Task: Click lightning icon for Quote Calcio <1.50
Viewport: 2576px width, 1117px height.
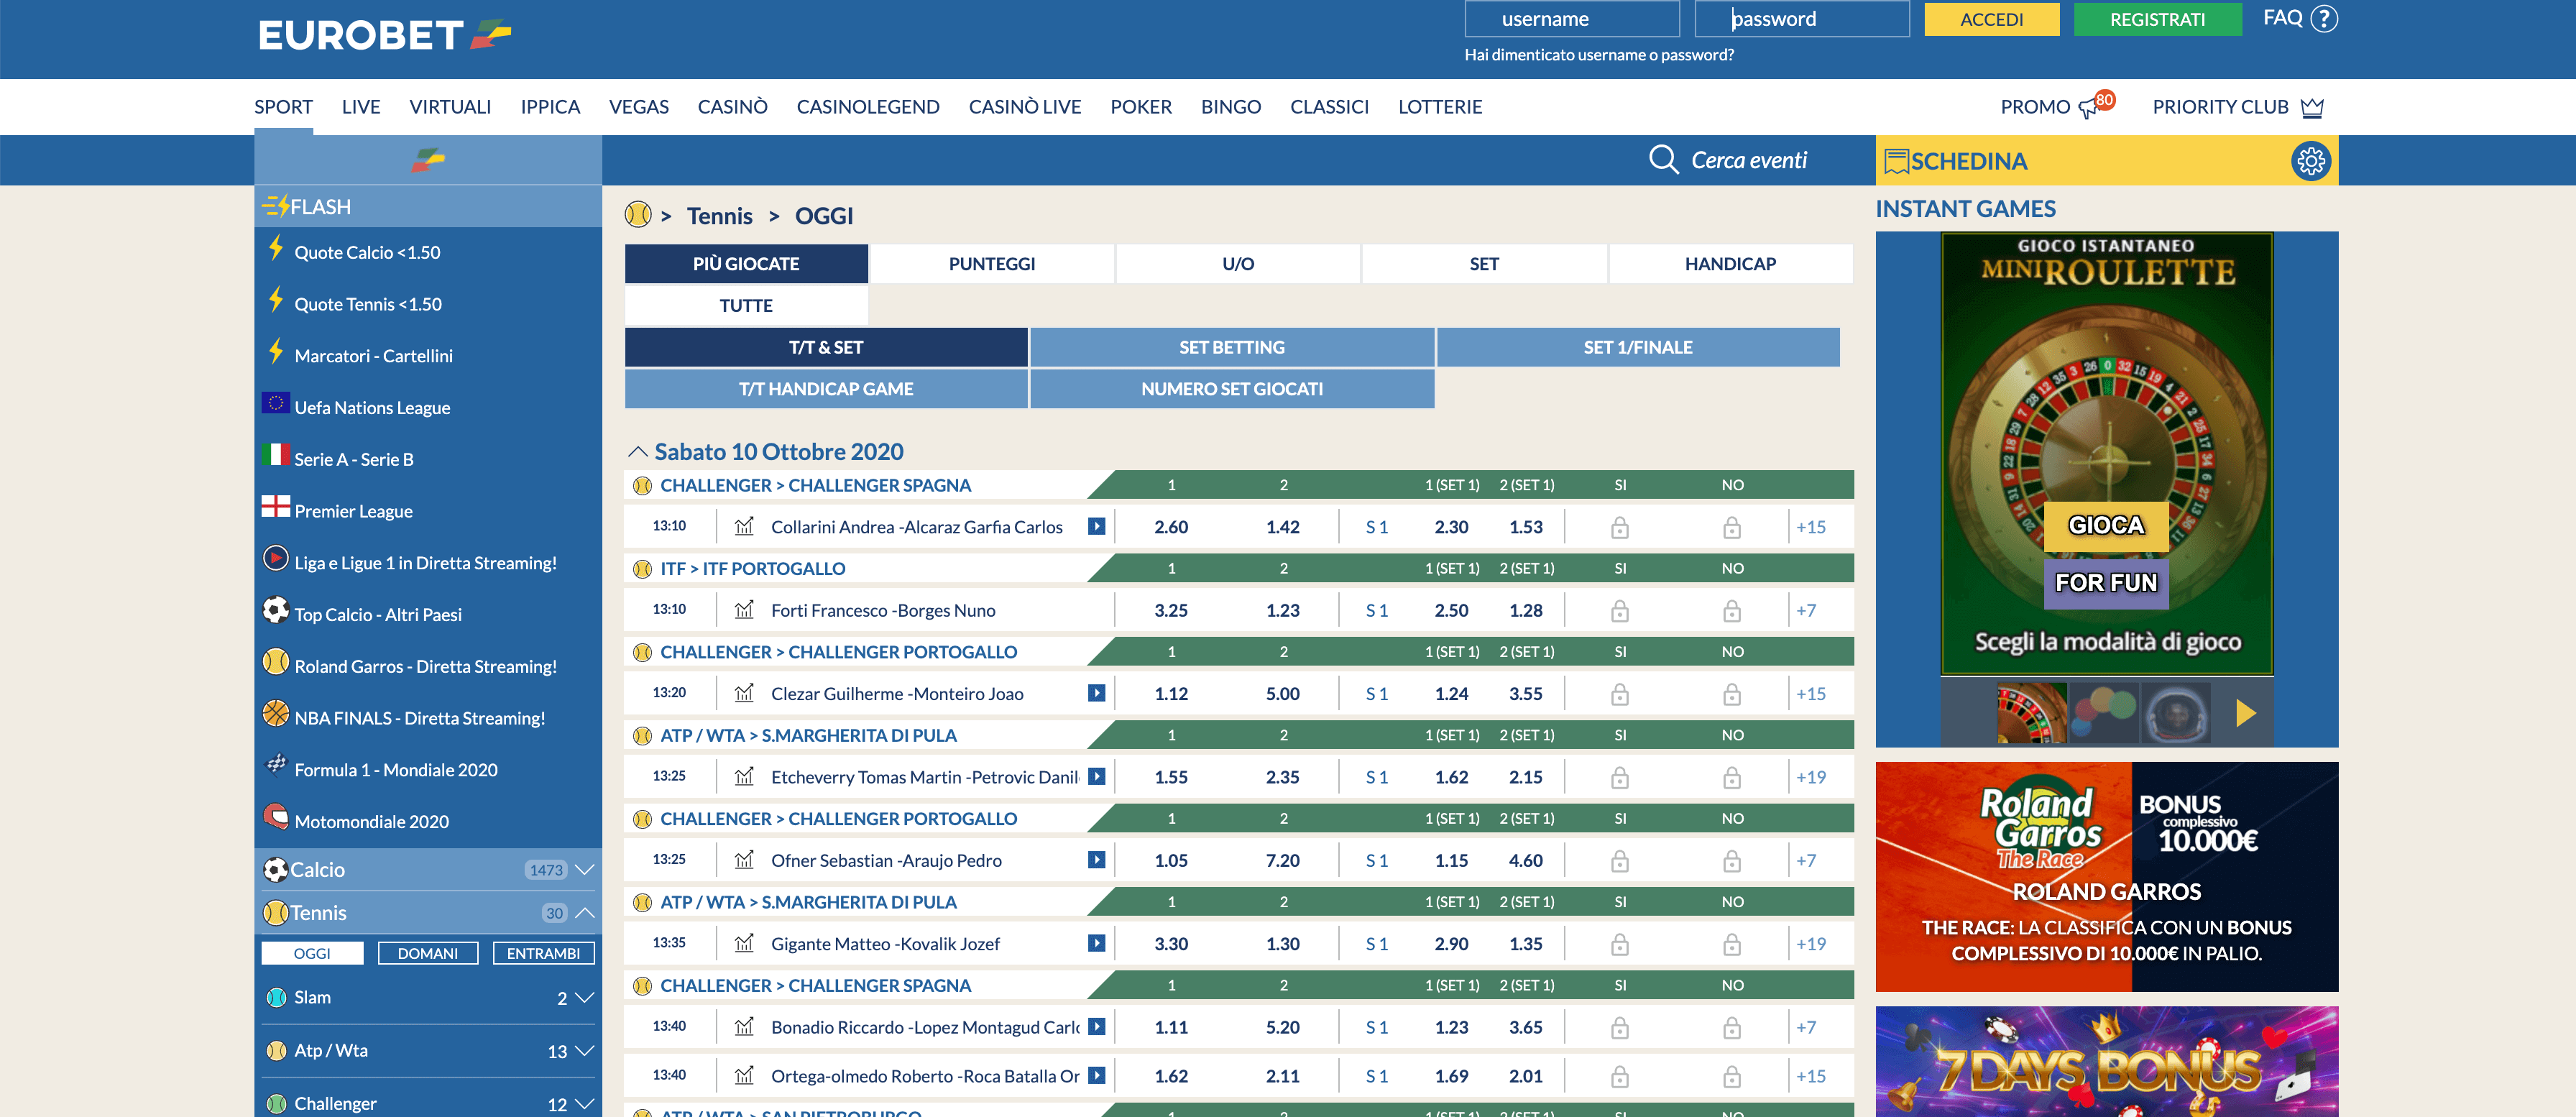Action: coord(275,248)
